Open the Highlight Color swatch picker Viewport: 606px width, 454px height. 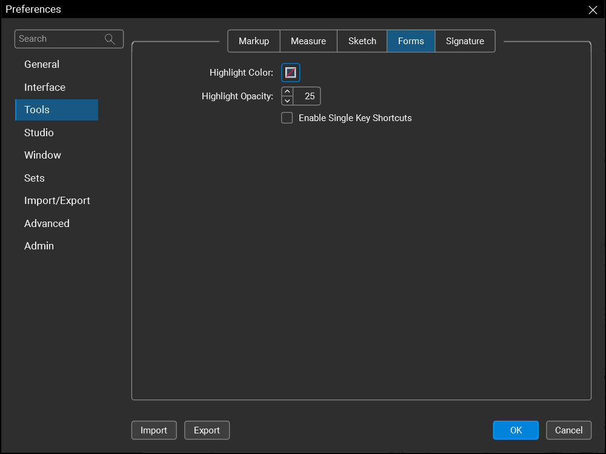[291, 73]
